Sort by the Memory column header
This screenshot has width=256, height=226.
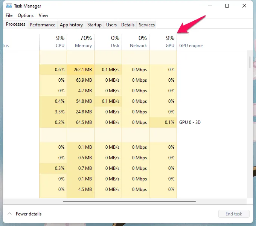pos(81,42)
